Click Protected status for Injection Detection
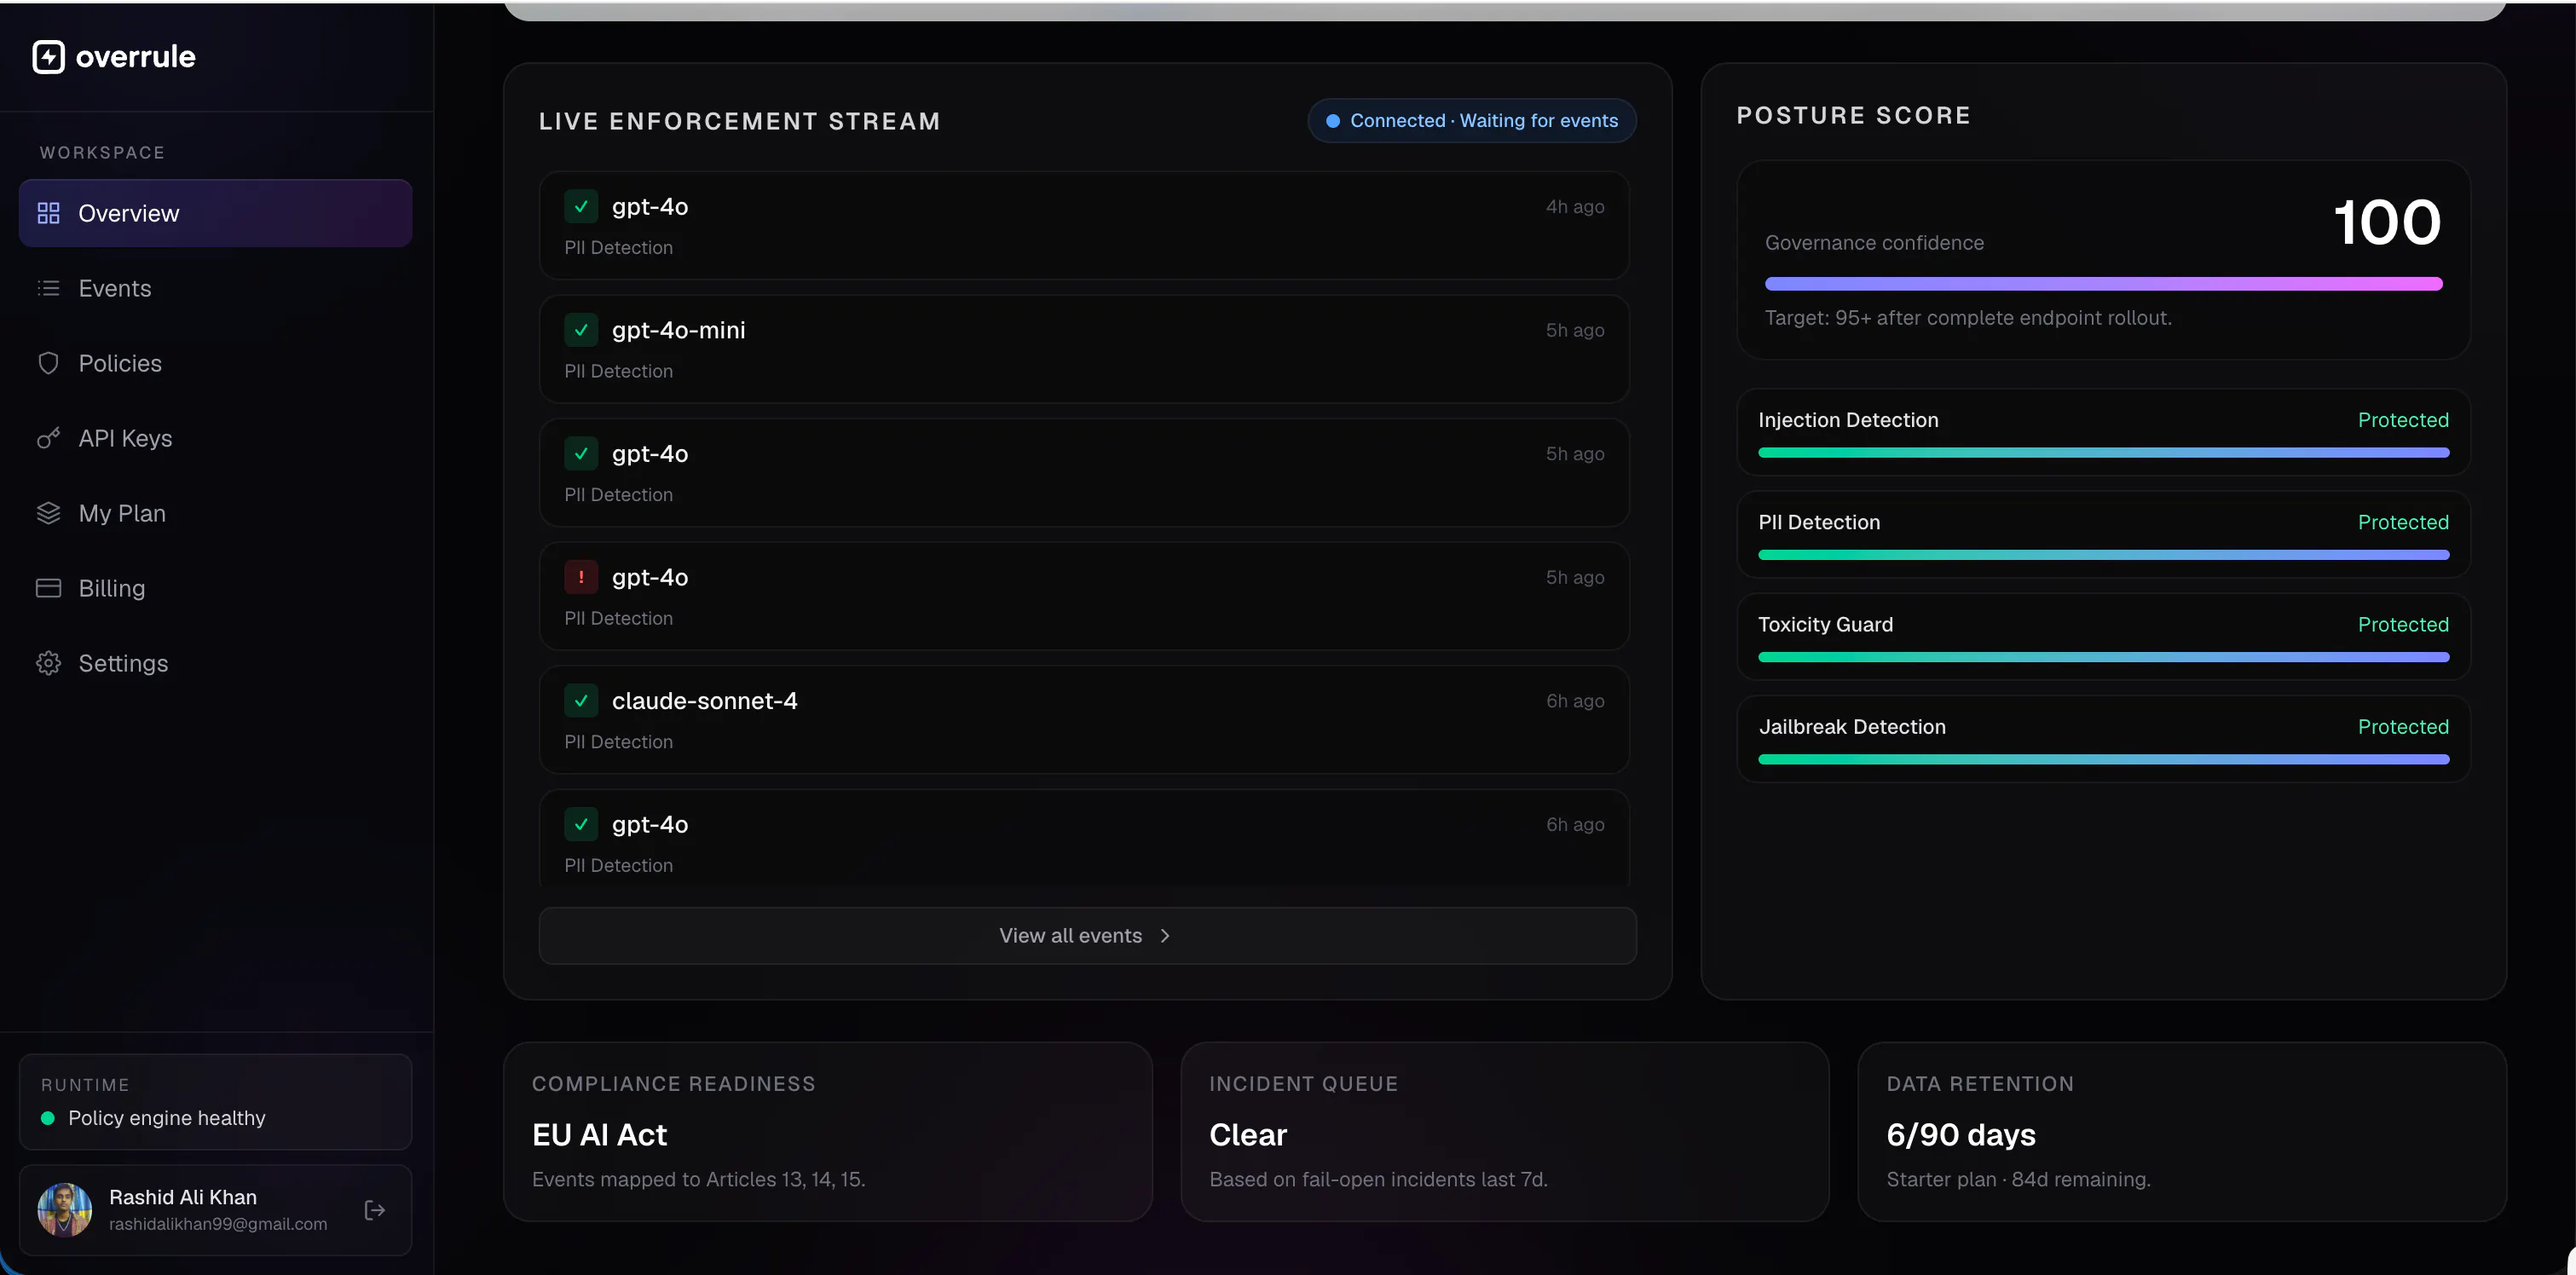 tap(2403, 420)
